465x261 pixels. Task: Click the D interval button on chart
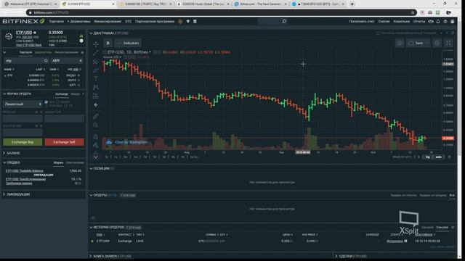[108, 43]
